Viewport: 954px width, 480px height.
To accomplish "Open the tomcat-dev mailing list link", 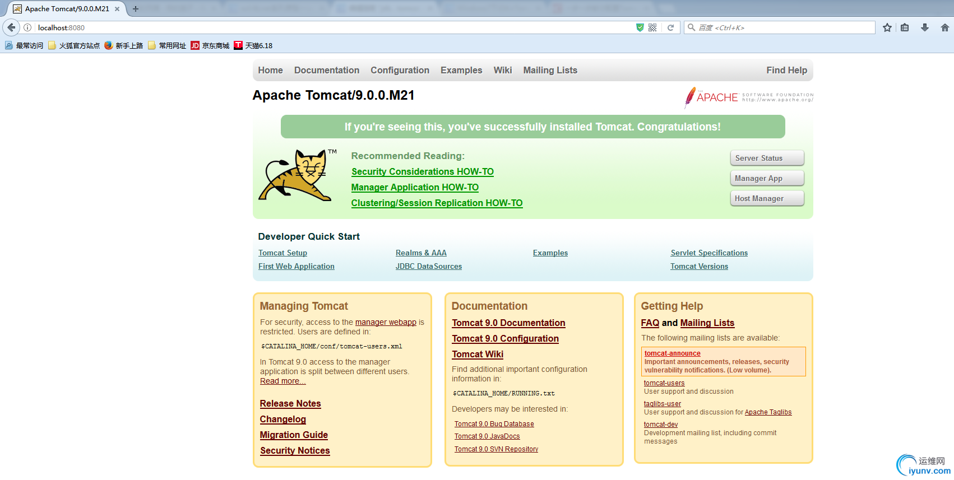I will [661, 425].
